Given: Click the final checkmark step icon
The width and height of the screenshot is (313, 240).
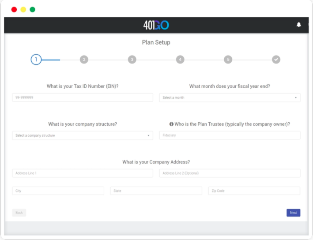Looking at the screenshot, I should point(276,60).
